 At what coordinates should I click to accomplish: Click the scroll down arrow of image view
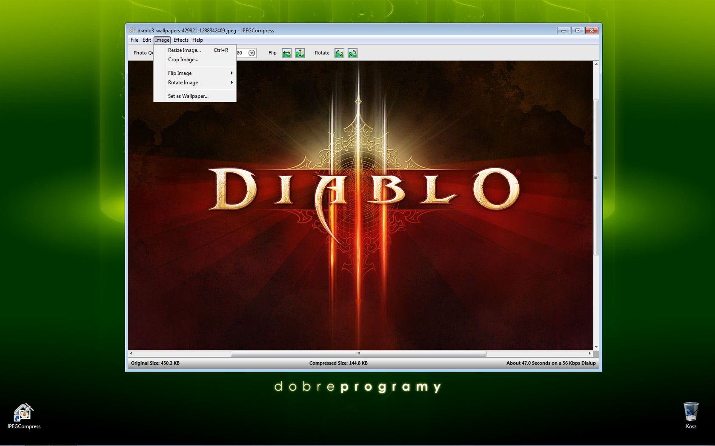[596, 347]
